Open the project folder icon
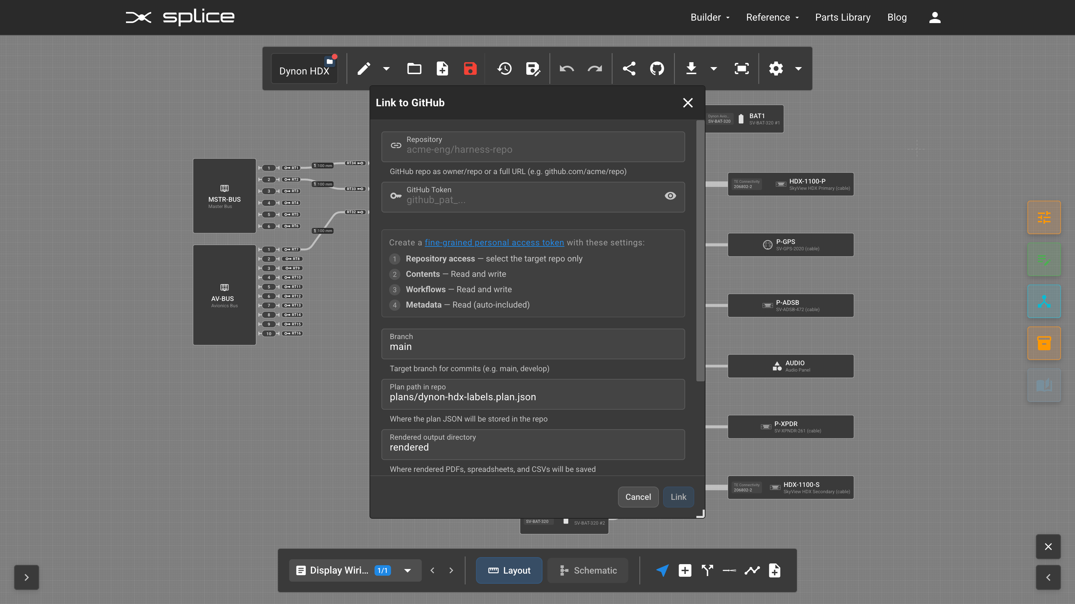Viewport: 1075px width, 604px height. click(x=414, y=69)
